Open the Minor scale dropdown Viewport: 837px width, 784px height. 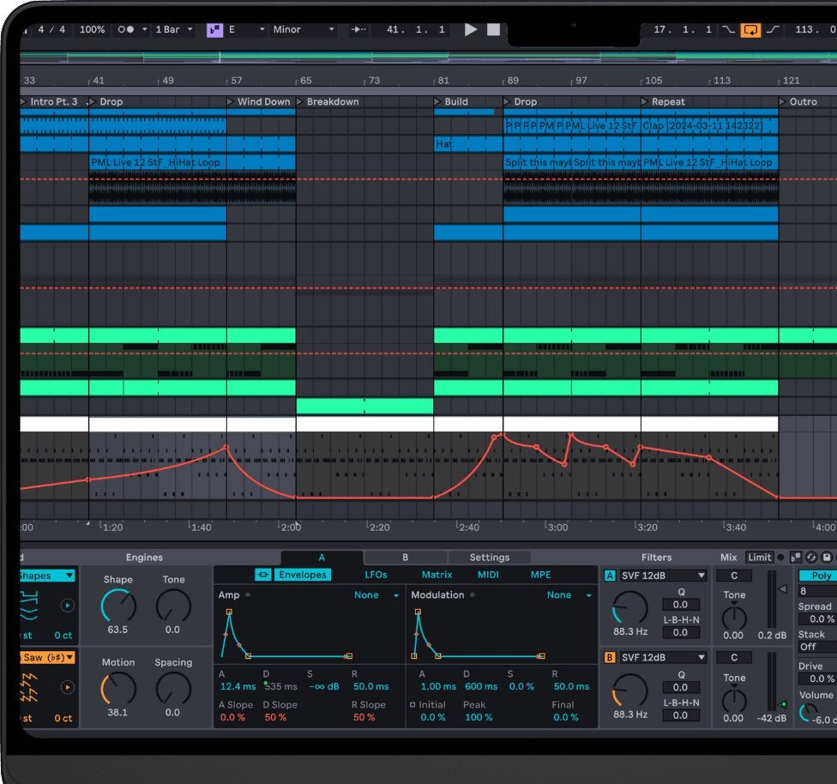pyautogui.click(x=304, y=29)
